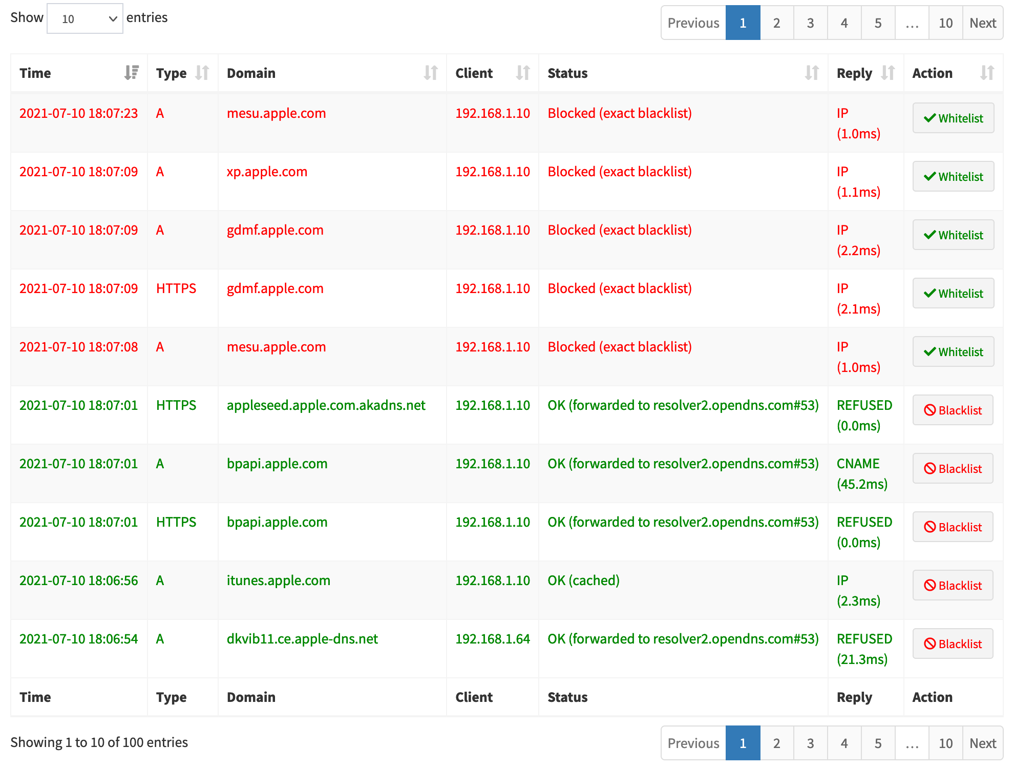Go to page 2 in bottom pagination

coord(777,743)
